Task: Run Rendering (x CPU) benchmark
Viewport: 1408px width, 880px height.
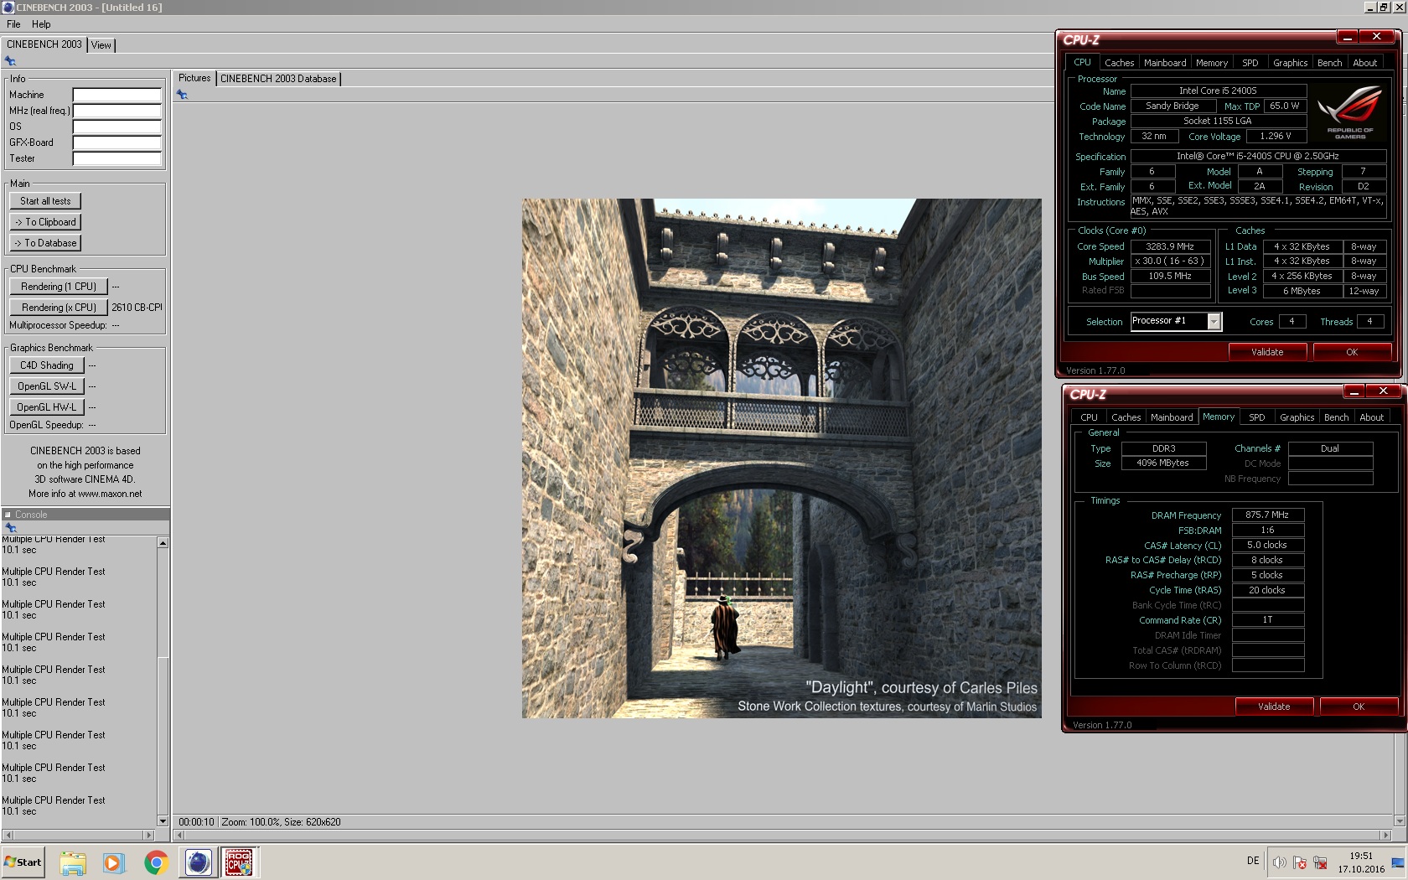Action: (59, 308)
